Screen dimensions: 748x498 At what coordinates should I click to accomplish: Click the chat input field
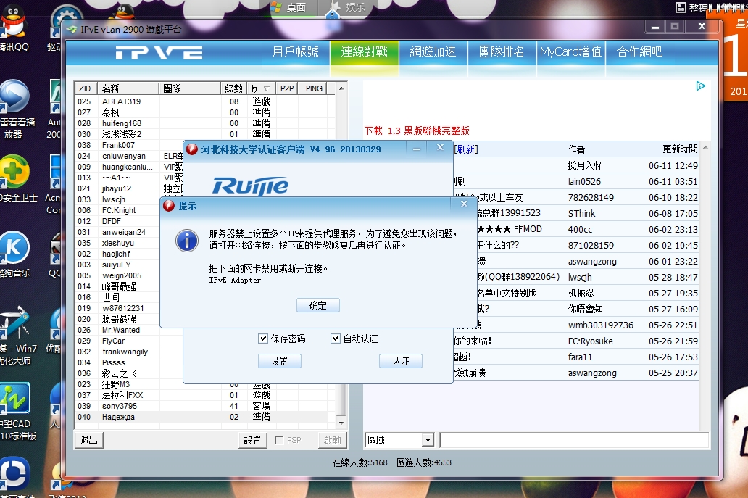point(574,440)
